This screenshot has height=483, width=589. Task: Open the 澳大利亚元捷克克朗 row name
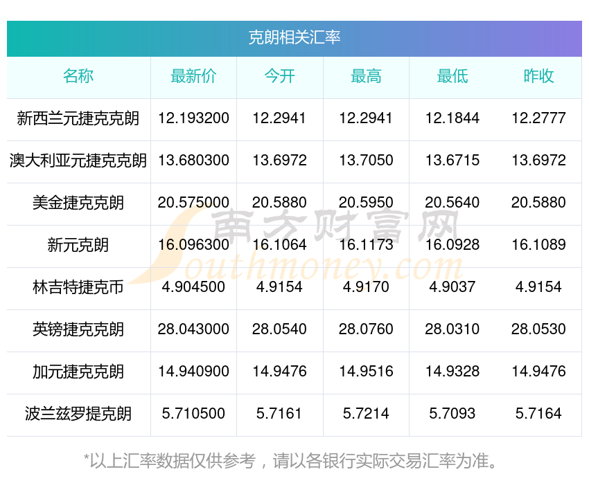point(78,161)
